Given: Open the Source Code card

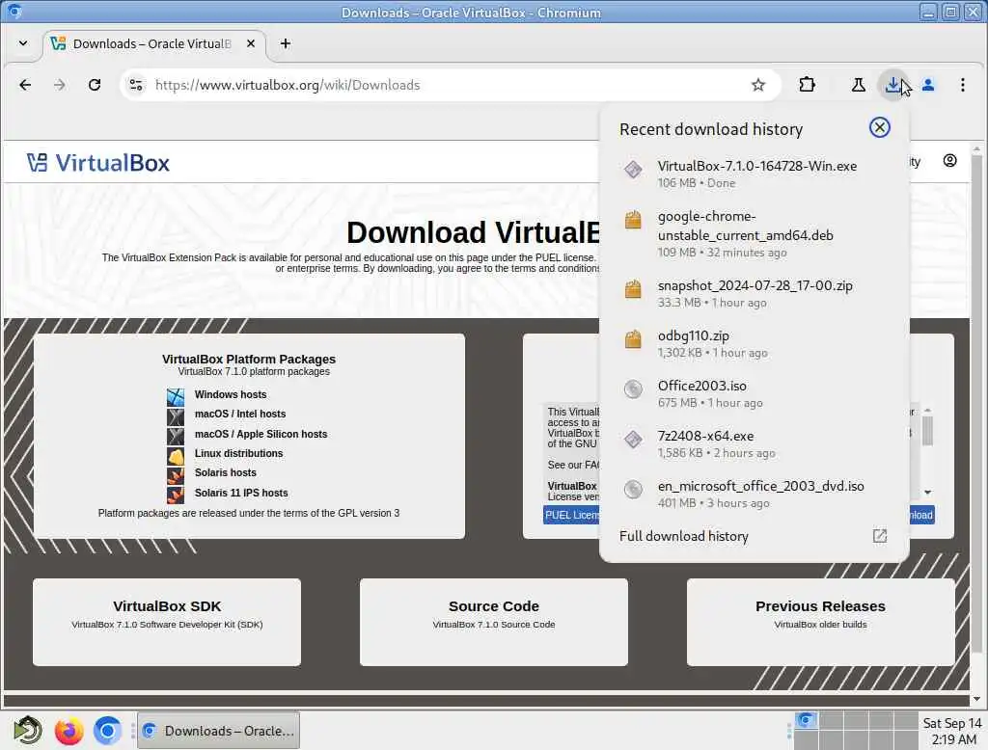Looking at the screenshot, I should (x=494, y=622).
